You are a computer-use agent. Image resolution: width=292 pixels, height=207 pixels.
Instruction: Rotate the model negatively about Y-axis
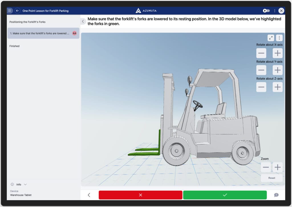(261, 70)
